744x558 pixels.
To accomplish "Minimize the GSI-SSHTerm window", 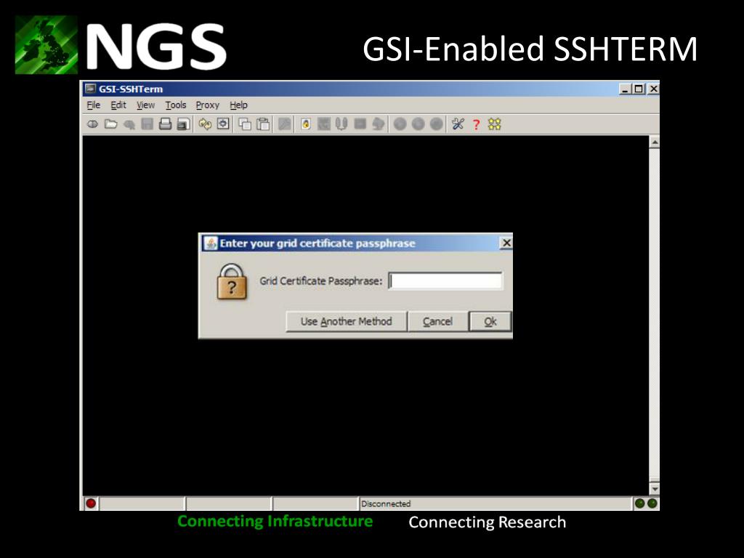I will pos(626,89).
